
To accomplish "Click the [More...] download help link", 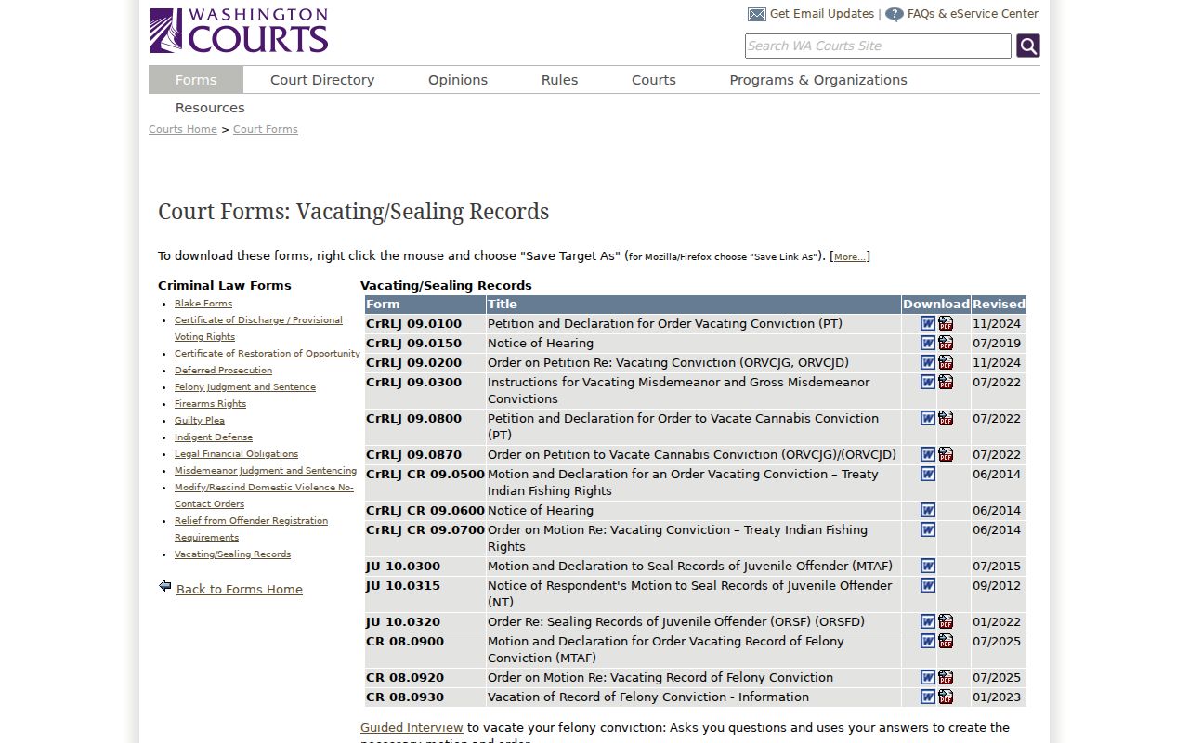I will (850, 257).
